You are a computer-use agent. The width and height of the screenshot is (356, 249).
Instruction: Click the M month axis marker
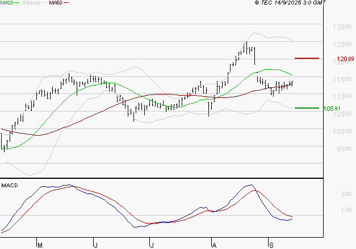[40, 245]
